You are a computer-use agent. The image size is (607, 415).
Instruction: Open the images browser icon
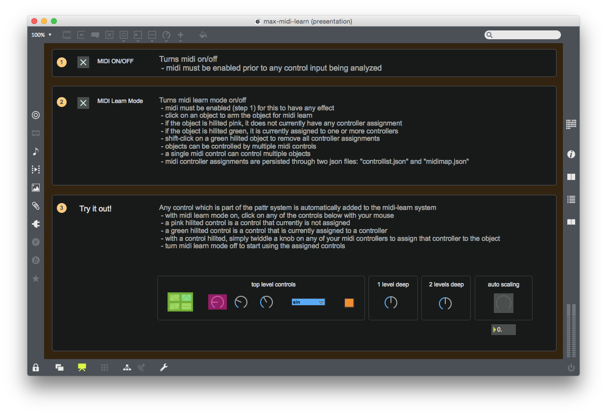click(x=36, y=188)
